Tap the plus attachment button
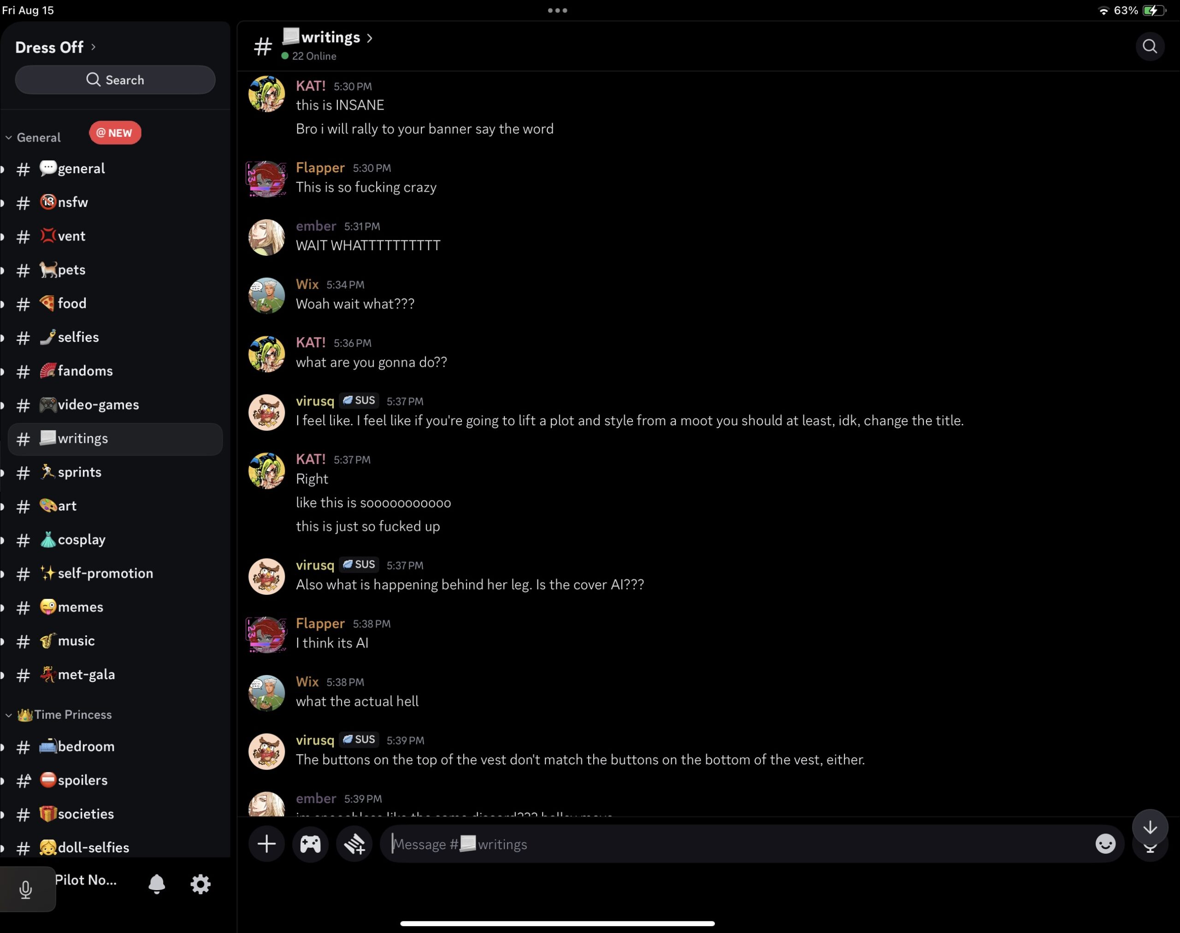Image resolution: width=1180 pixels, height=933 pixels. (266, 844)
